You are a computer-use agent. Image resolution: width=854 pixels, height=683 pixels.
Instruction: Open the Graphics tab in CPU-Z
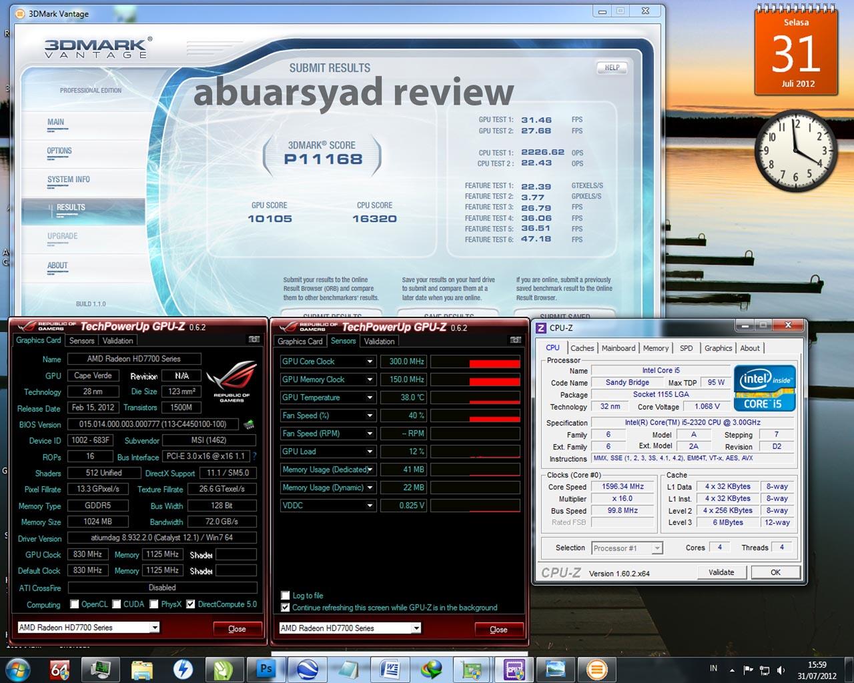pos(718,348)
